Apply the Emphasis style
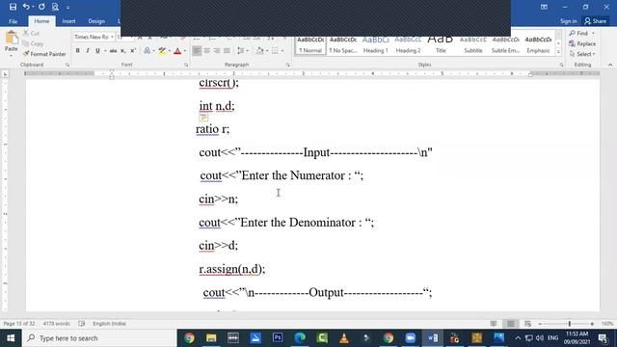Image resolution: width=617 pixels, height=347 pixels. tap(538, 44)
